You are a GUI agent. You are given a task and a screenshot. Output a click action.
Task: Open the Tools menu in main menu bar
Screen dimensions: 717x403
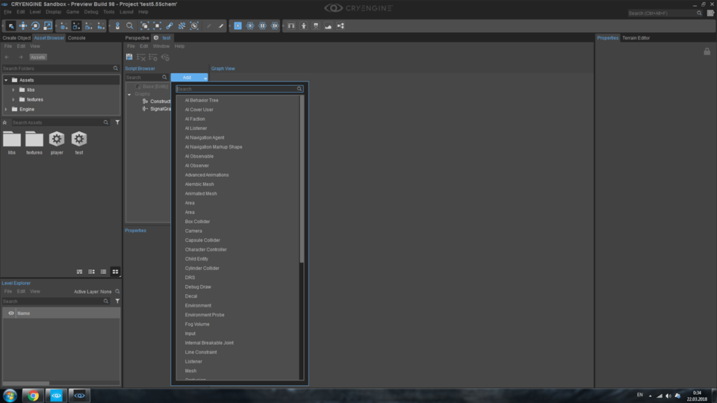[x=109, y=12]
